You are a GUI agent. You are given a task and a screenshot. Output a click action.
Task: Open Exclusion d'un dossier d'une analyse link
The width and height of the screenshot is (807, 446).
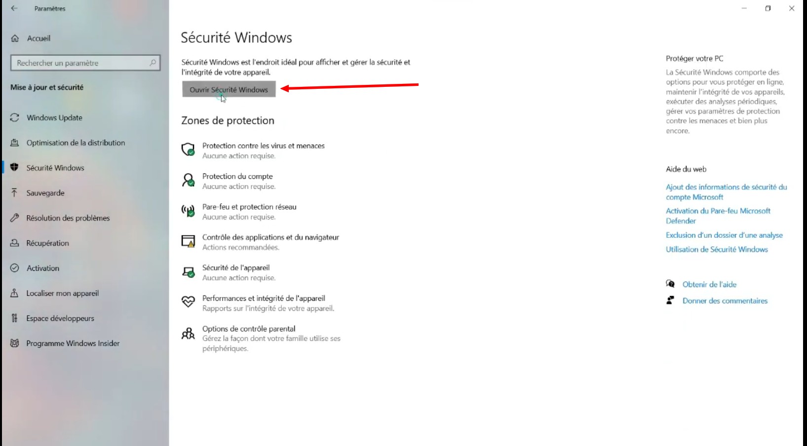(x=724, y=235)
